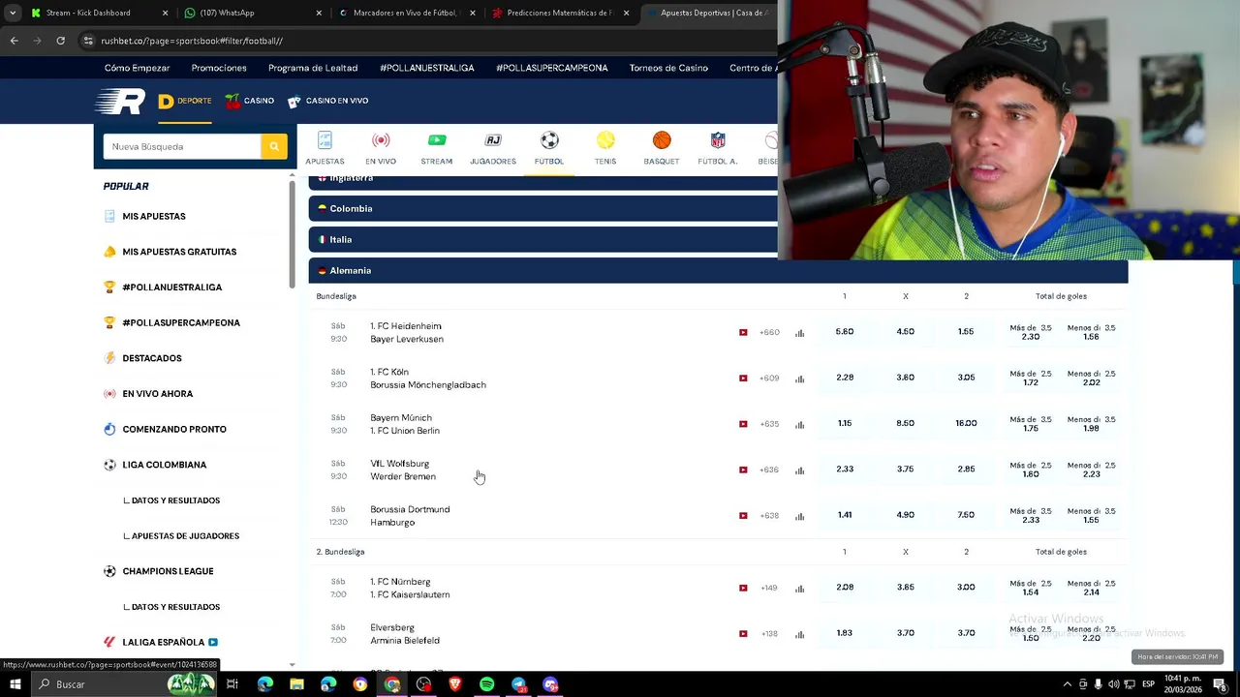Click the Nueva Búsqueda search field
The image size is (1240, 697).
pos(182,146)
